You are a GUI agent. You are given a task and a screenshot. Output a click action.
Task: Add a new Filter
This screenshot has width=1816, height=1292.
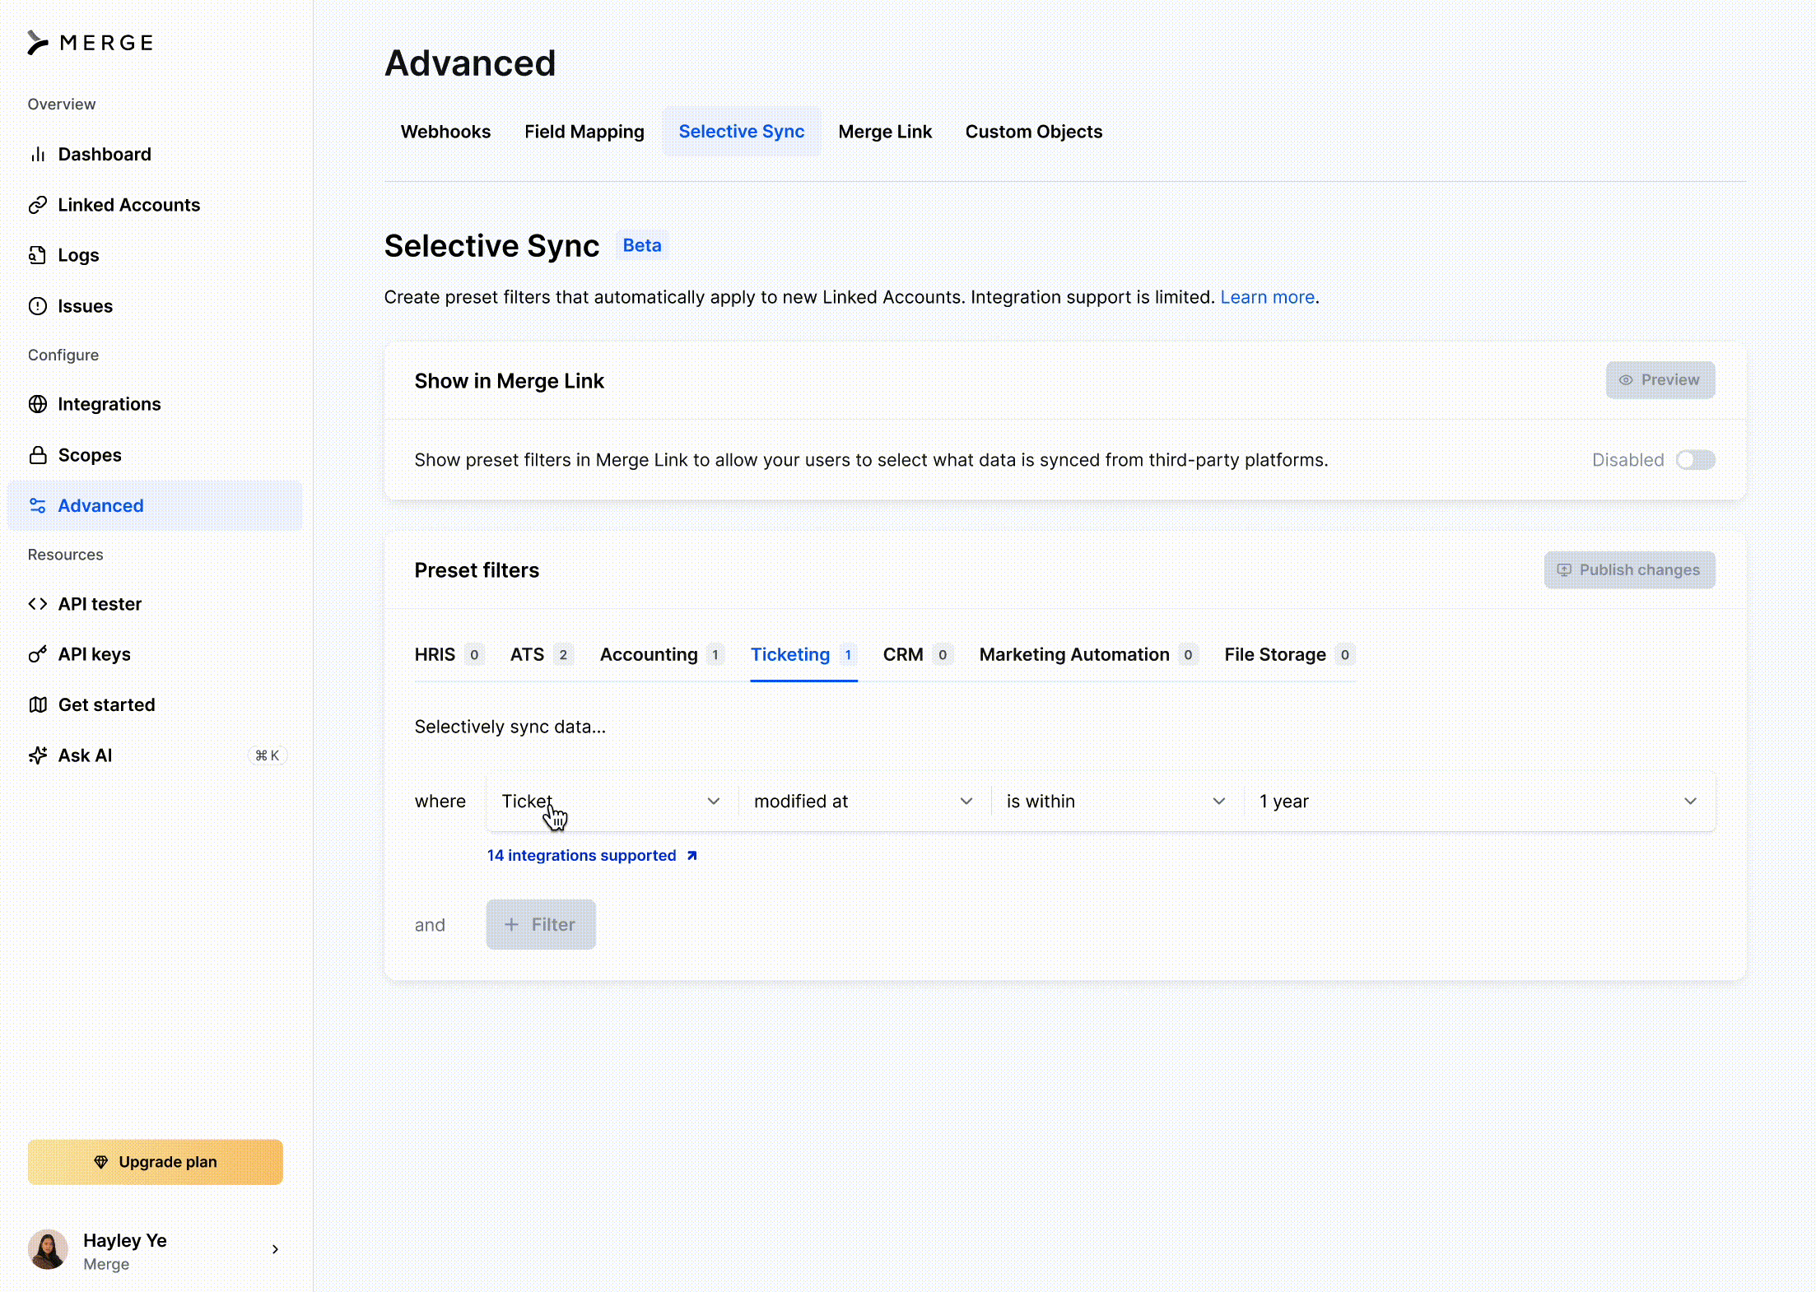(x=541, y=925)
